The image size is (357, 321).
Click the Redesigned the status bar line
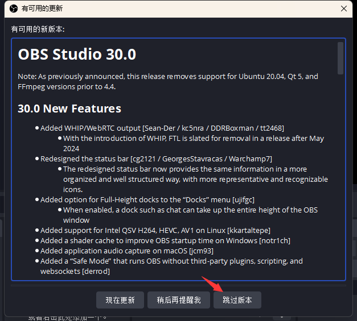[x=156, y=159]
